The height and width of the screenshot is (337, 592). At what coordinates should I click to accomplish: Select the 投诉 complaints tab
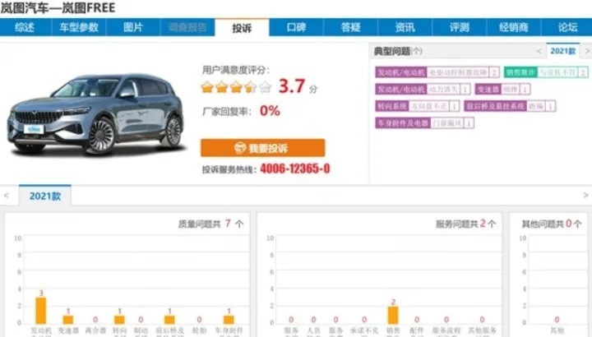[x=242, y=28]
